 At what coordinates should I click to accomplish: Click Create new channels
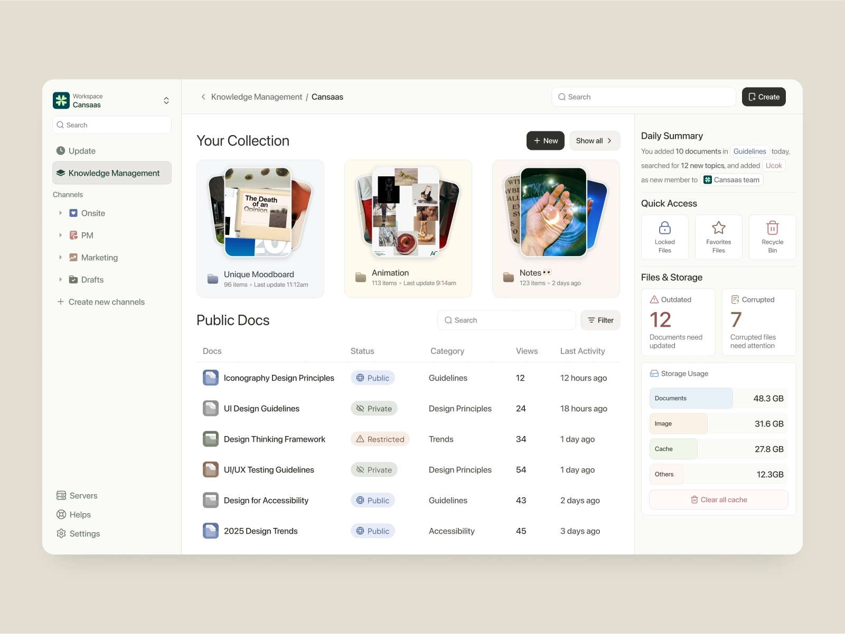click(101, 302)
